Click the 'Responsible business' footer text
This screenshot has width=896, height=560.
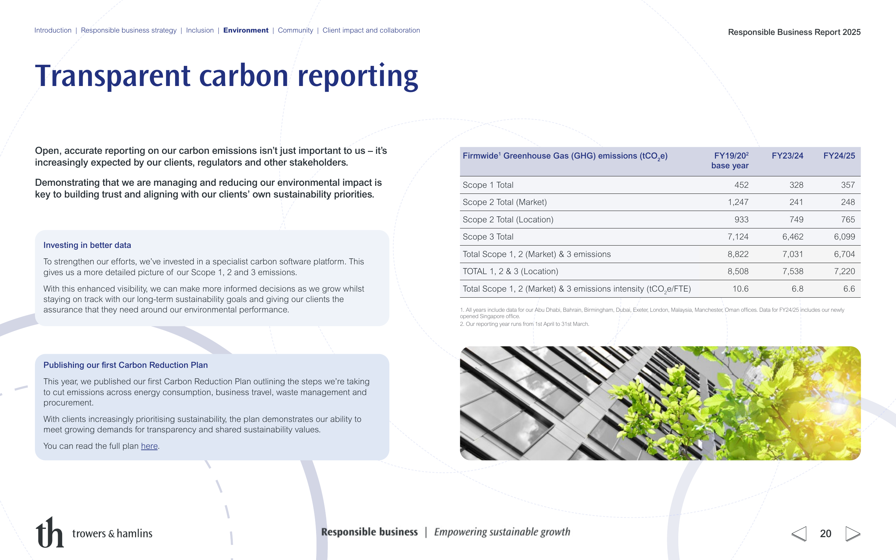369,532
